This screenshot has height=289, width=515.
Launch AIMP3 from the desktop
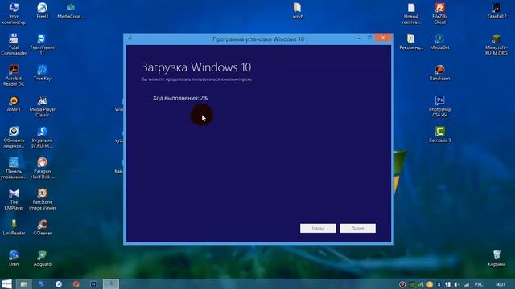point(14,104)
